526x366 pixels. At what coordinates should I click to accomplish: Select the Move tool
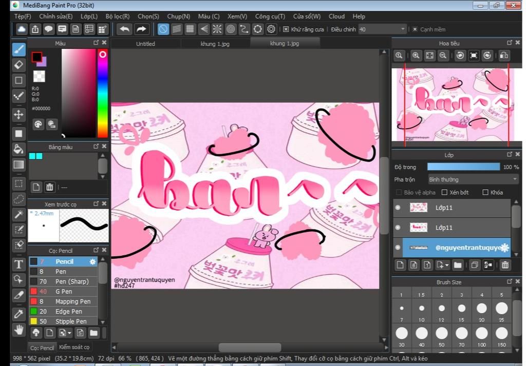click(19, 114)
